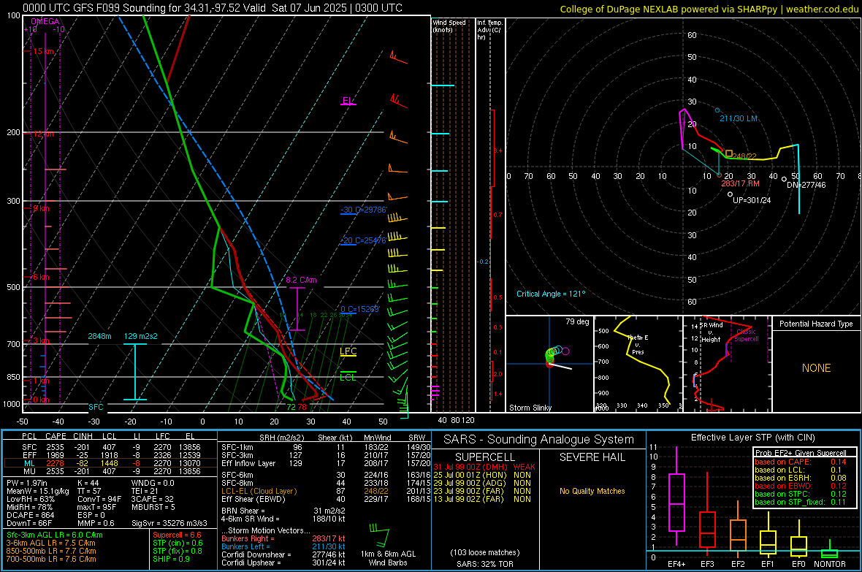Select the MU parcel row in table
862x572 pixels.
(x=110, y=470)
